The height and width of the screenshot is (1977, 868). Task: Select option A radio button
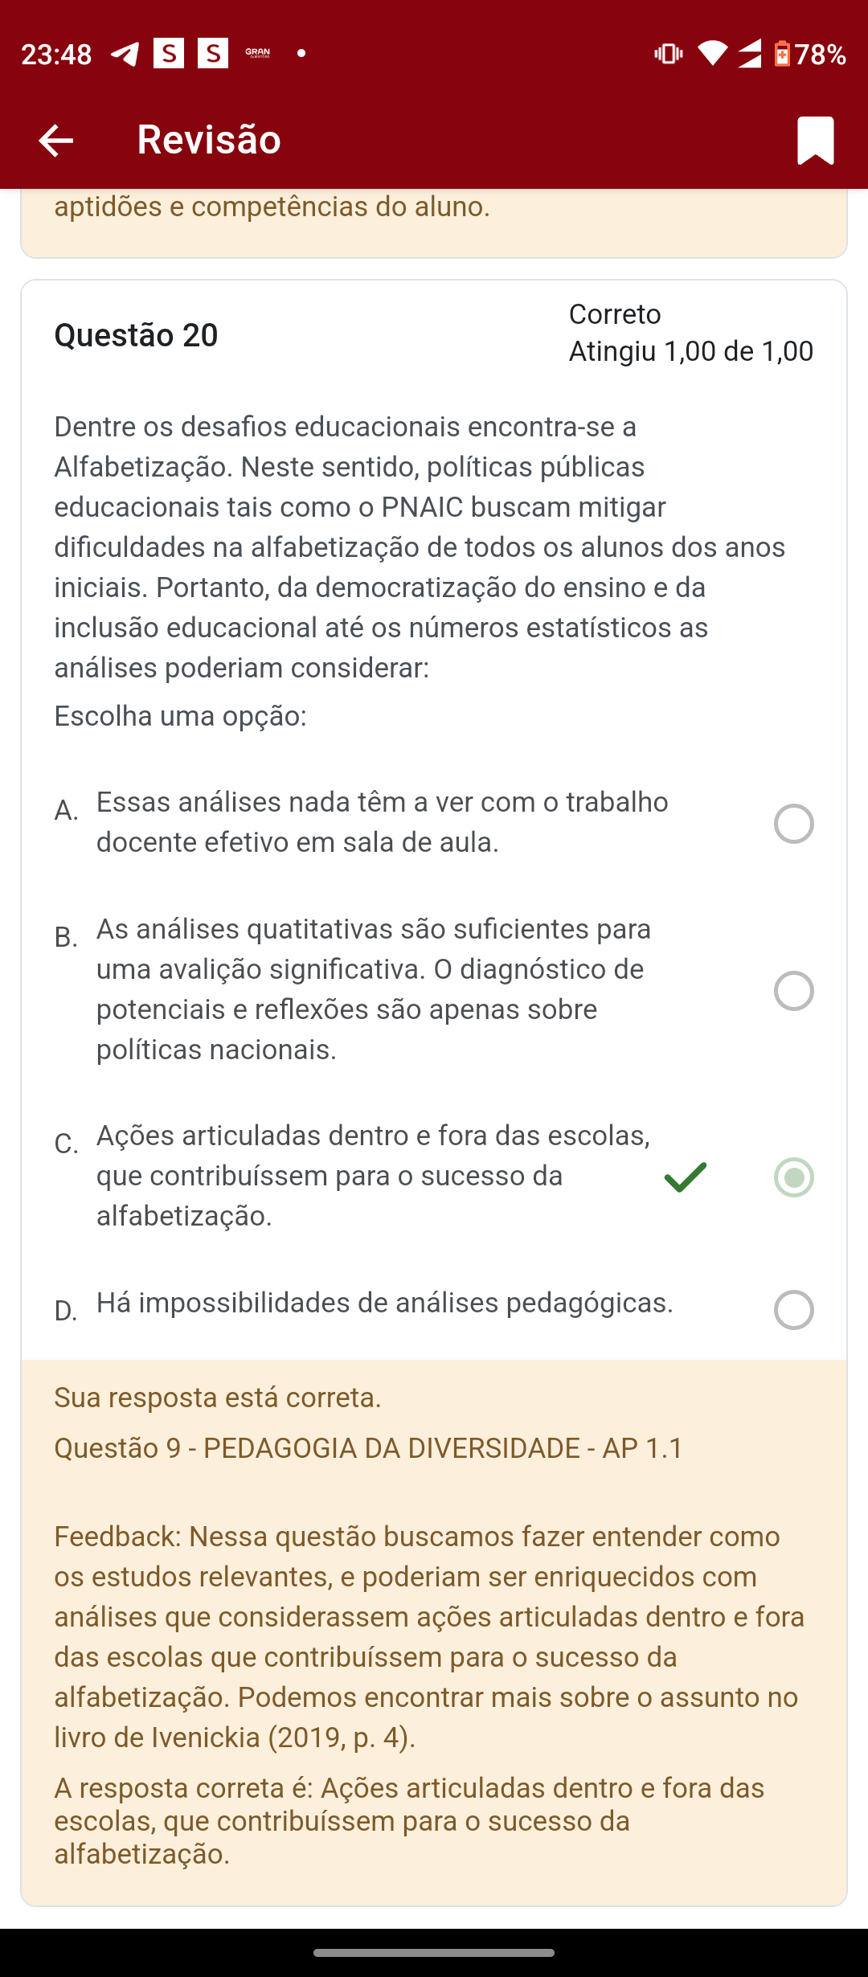(794, 824)
